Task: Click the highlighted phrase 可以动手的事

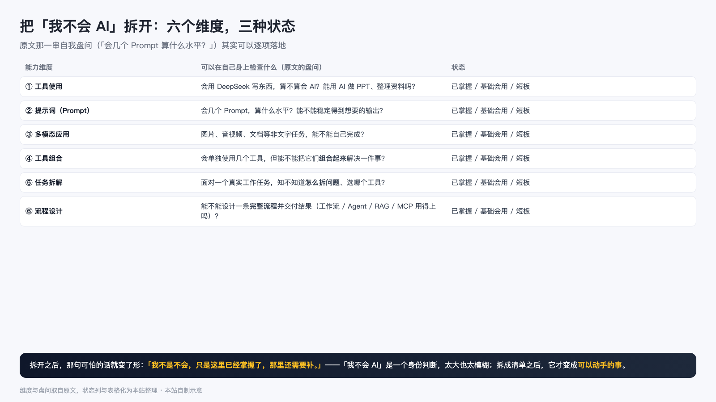Action: click(600, 365)
